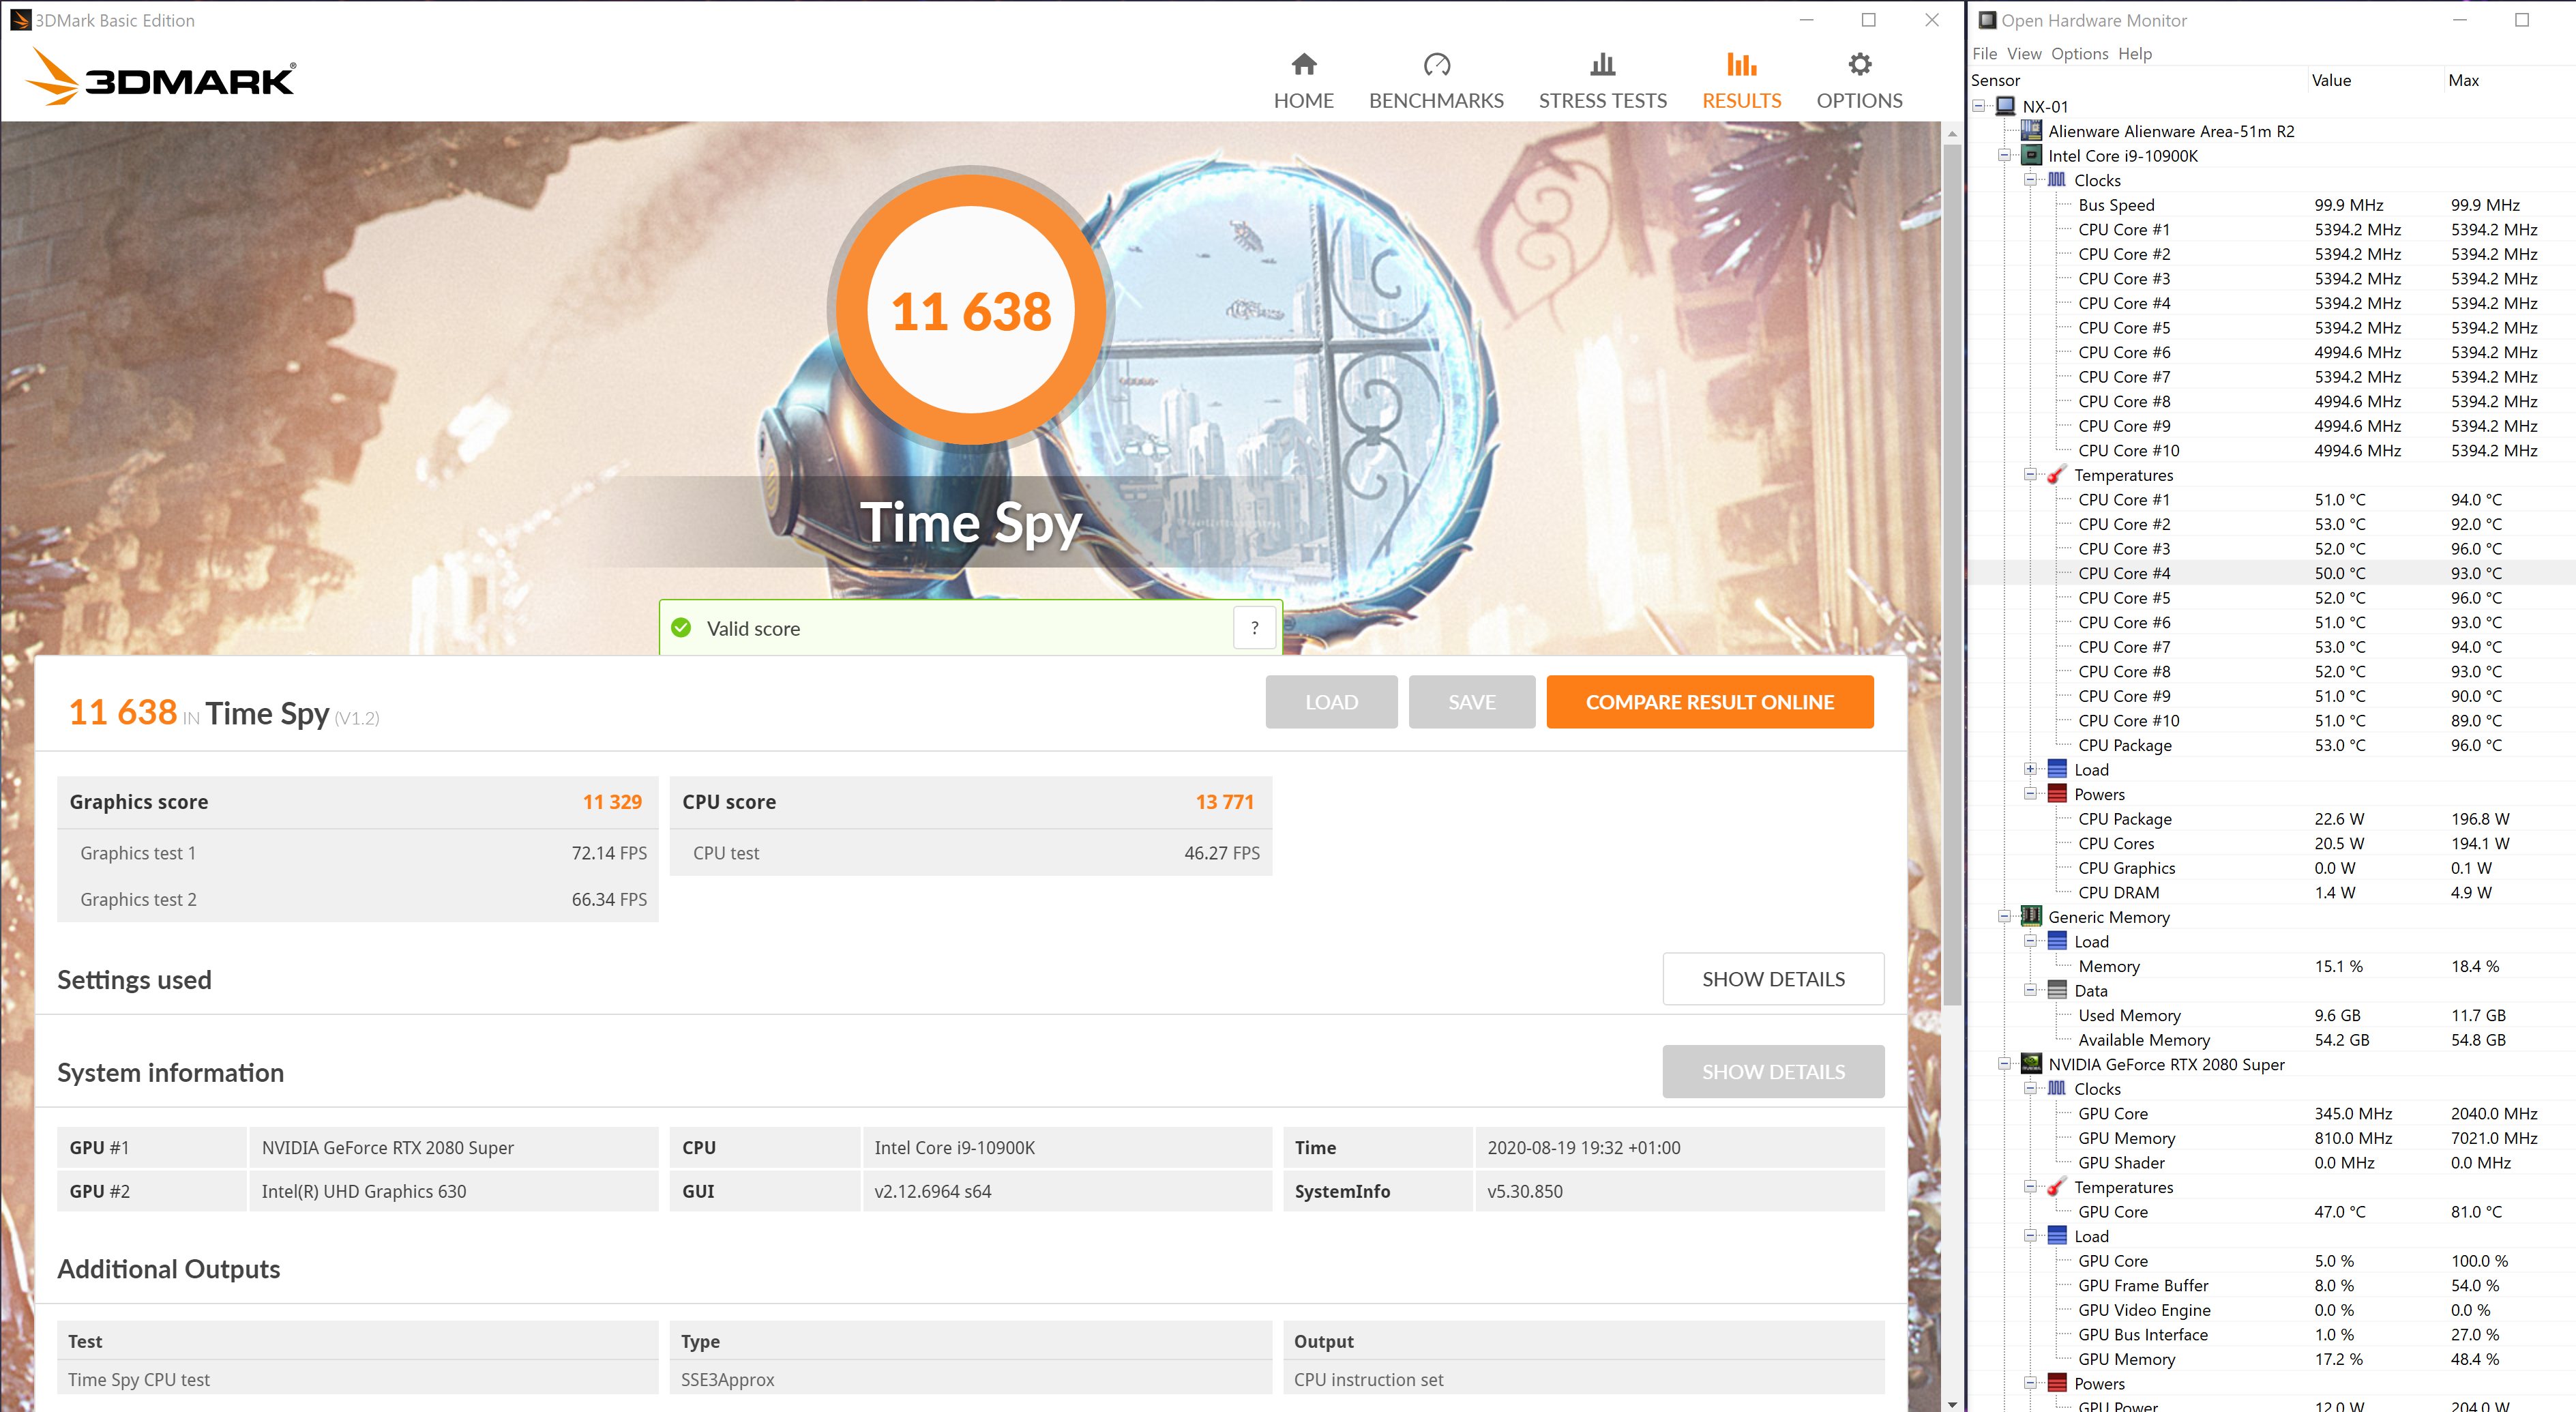Collapse the CPU Powers node
Viewport: 2576px width, 1412px height.
tap(2030, 794)
